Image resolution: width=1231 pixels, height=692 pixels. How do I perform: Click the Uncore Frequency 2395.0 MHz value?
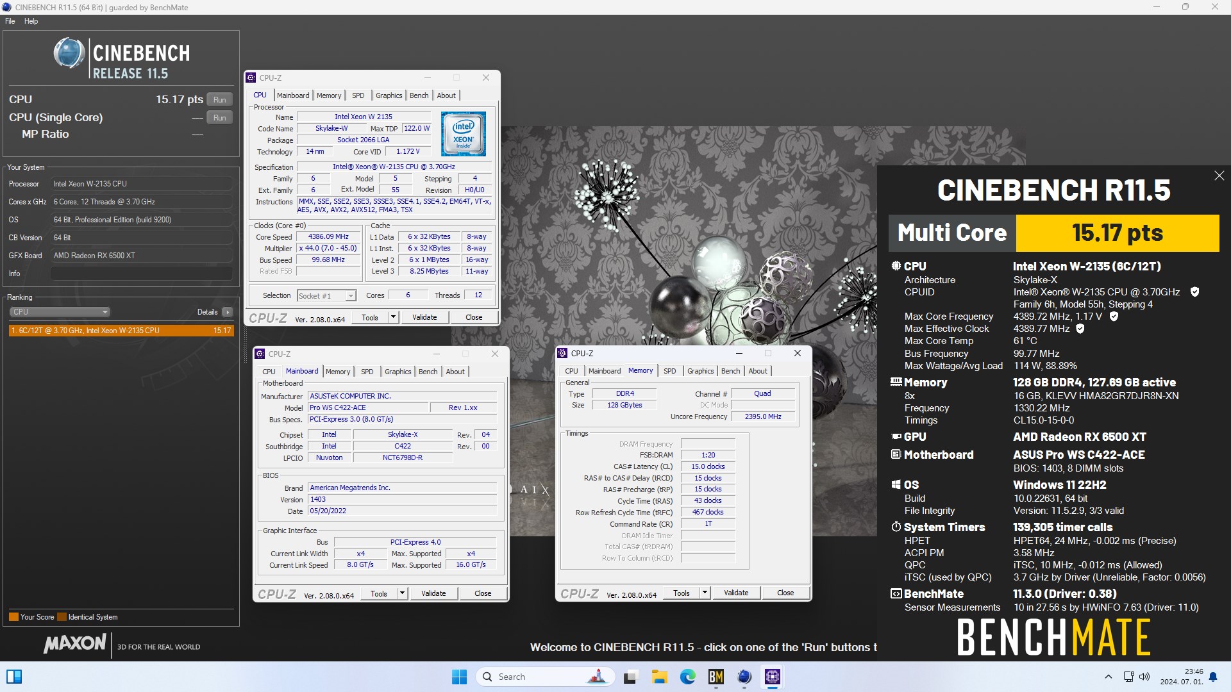coord(763,416)
